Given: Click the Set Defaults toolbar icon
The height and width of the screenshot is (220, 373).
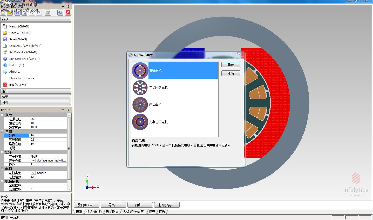Looking at the screenshot, I should pyautogui.click(x=48, y=12).
